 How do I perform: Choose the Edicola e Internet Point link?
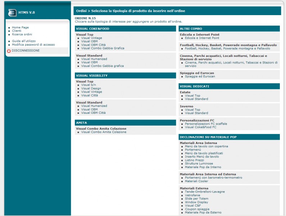(202, 38)
